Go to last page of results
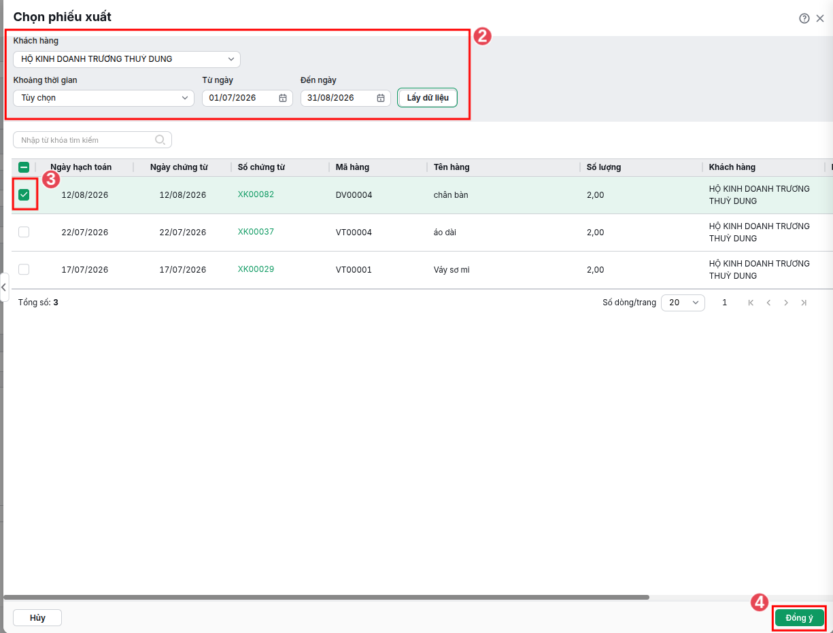Screen dimensions: 833x633 804,303
